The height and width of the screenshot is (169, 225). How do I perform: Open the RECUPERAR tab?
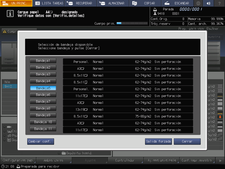(x=81, y=3)
